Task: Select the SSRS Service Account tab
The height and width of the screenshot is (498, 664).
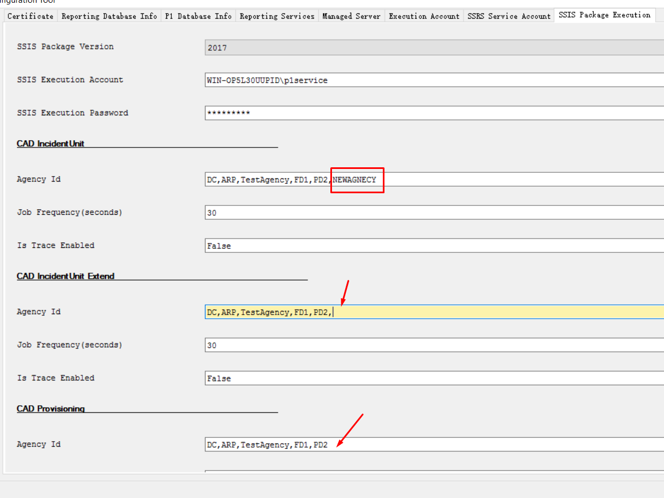Action: coord(509,16)
